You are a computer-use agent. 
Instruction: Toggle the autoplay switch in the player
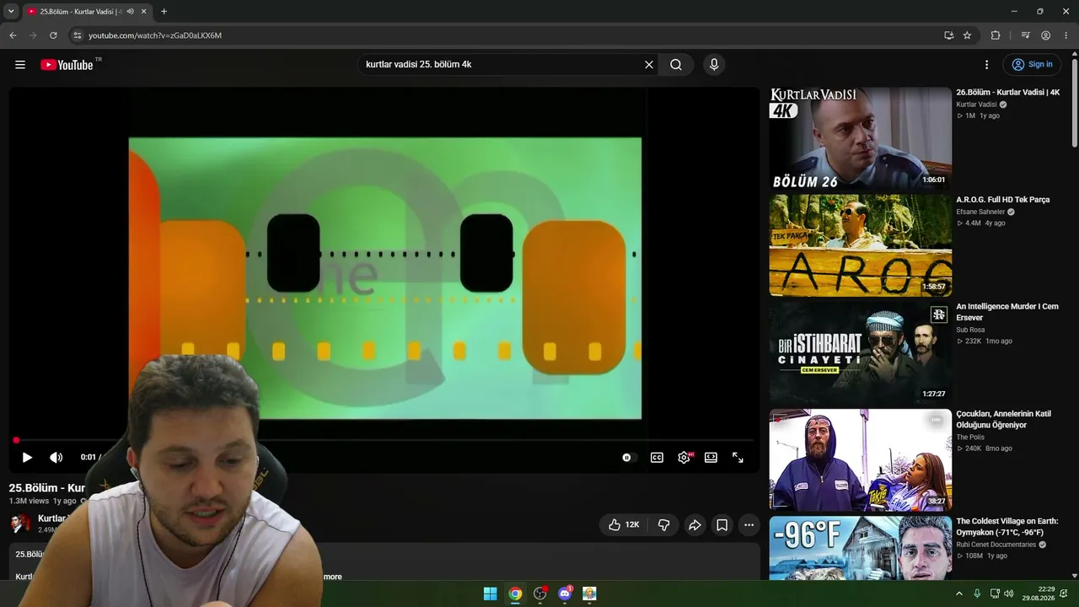(629, 457)
